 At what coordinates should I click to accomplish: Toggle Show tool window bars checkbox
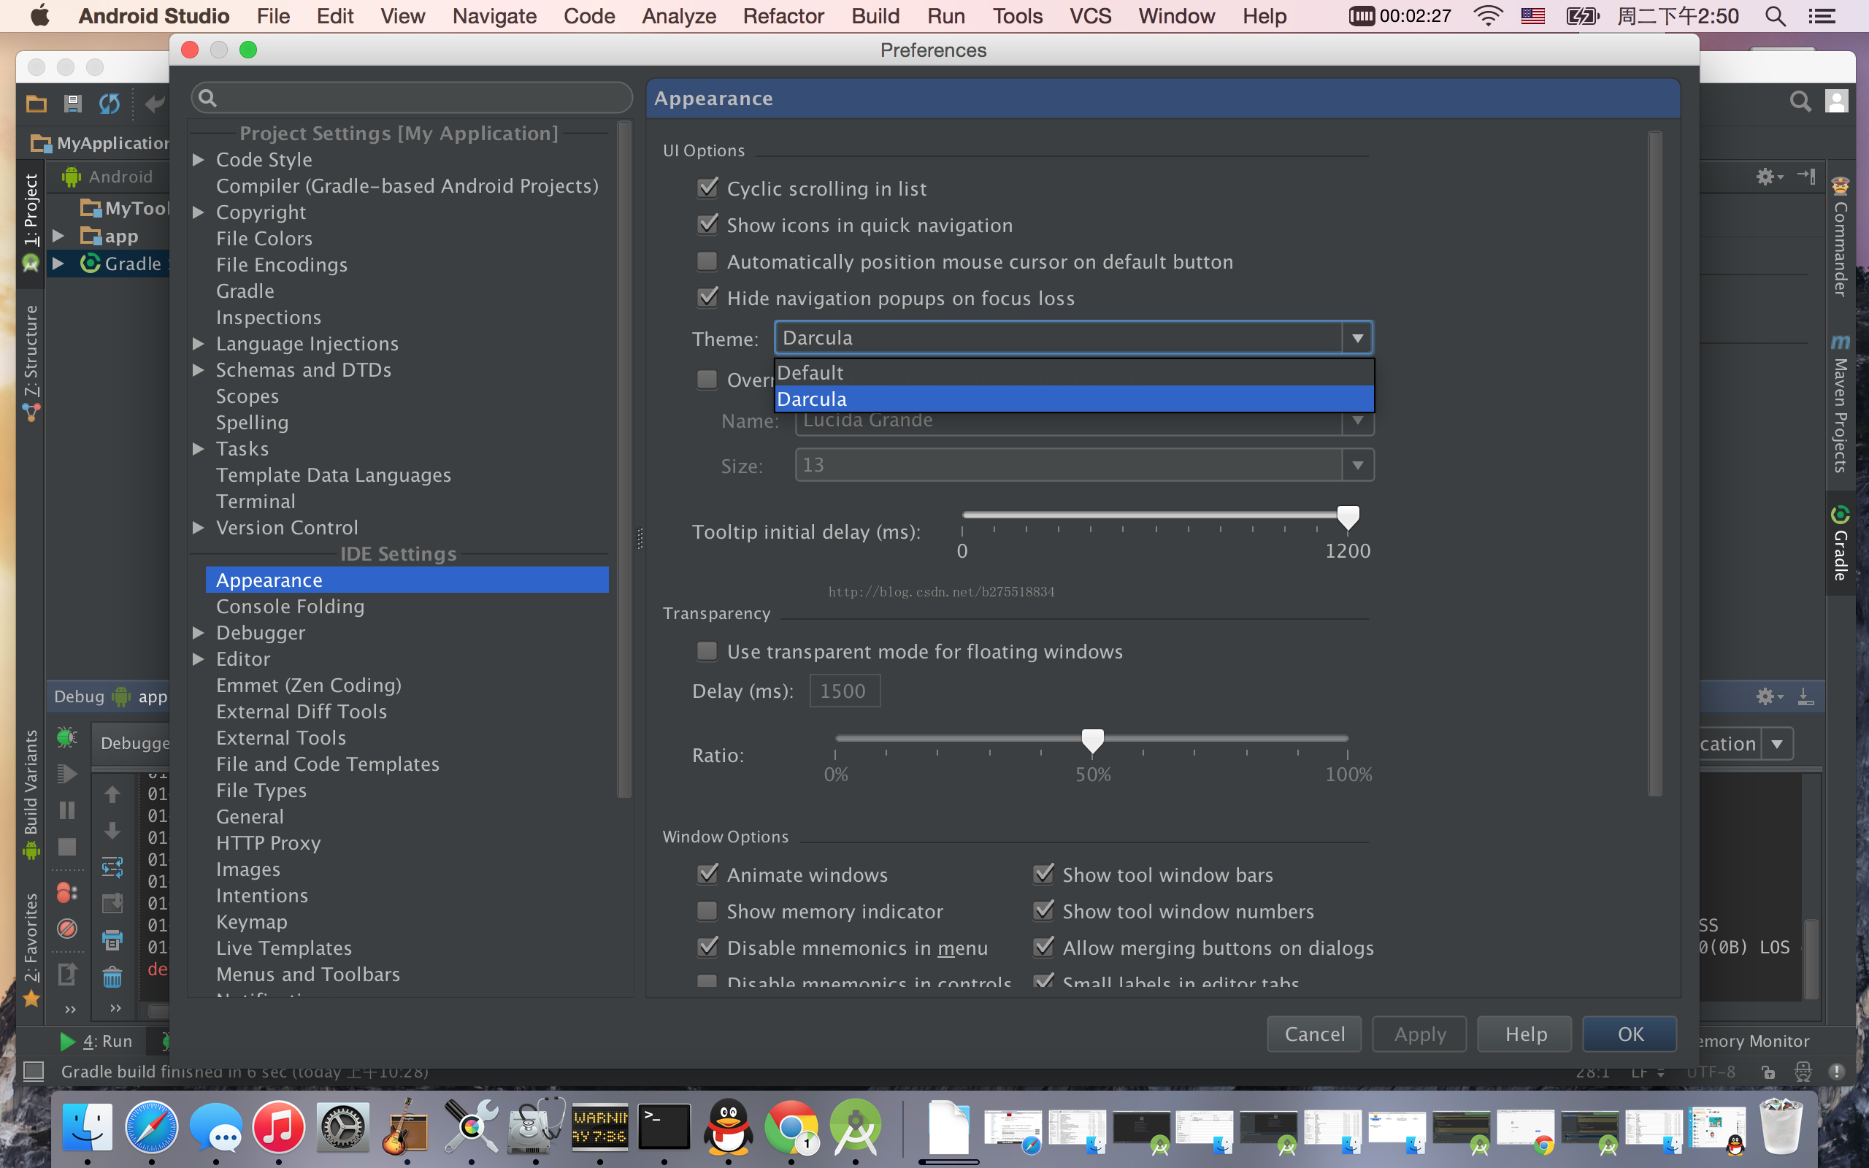point(1043,874)
